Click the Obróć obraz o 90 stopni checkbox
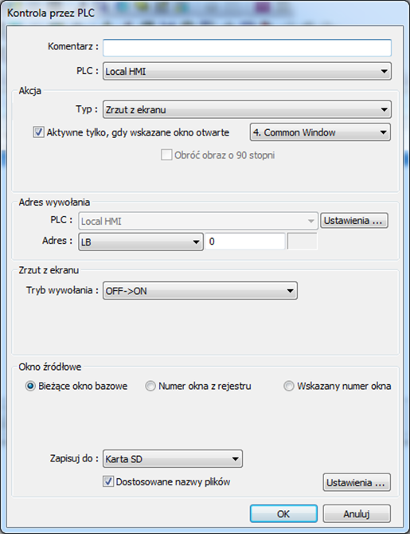Screen dimensions: 410x534 [166, 155]
